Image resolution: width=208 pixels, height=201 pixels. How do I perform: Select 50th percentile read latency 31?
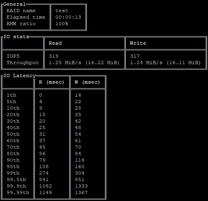point(42,134)
